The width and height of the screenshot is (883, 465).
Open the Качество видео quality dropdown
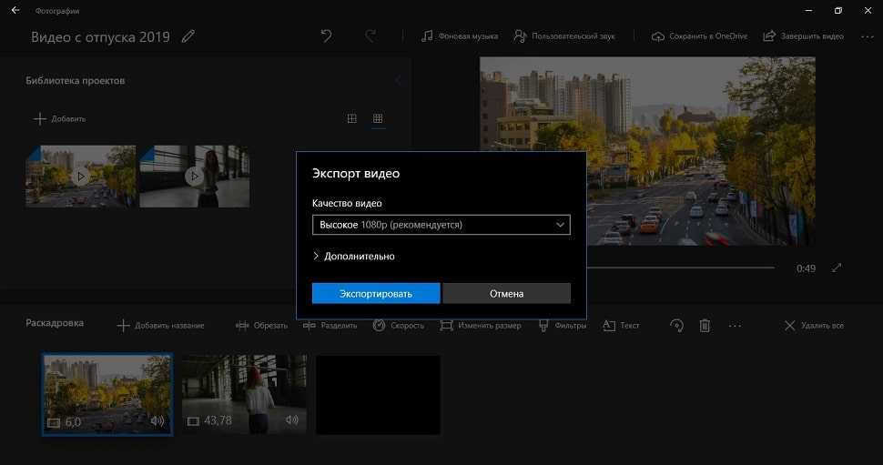(x=441, y=225)
